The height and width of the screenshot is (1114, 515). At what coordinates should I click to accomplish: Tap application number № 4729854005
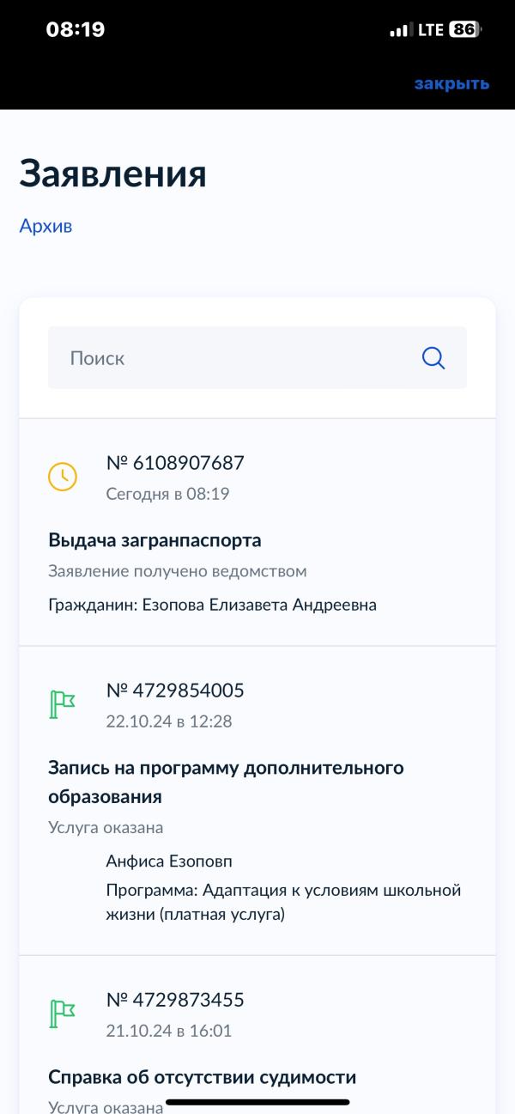pos(175,691)
